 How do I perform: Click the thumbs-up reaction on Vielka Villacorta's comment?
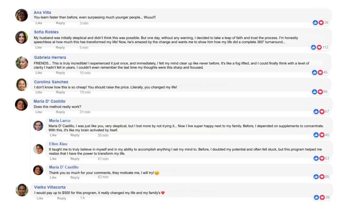[316, 198]
